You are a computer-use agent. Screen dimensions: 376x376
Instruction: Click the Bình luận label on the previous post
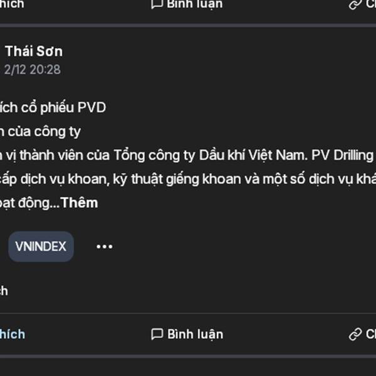tap(195, 5)
